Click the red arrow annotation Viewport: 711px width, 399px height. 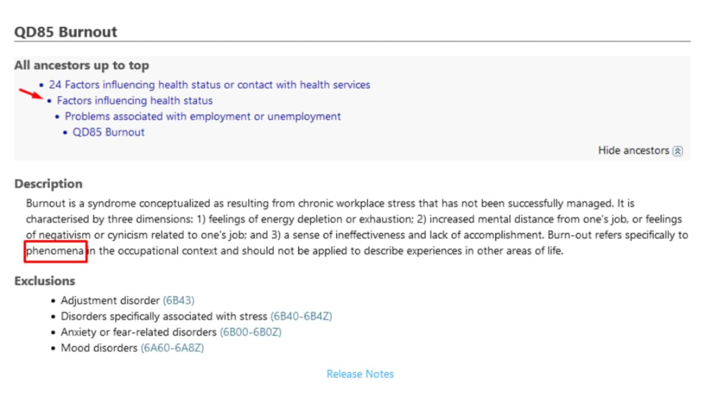coord(31,94)
